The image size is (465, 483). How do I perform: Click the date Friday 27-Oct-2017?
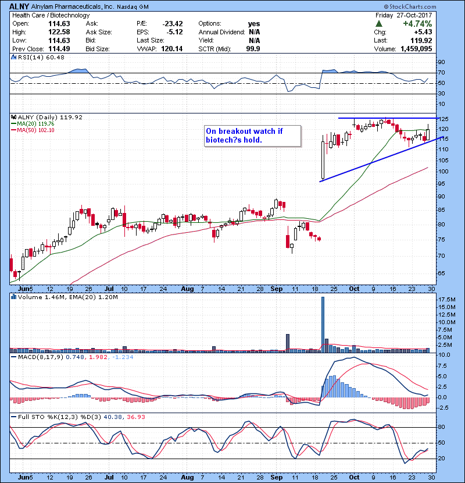pos(403,15)
